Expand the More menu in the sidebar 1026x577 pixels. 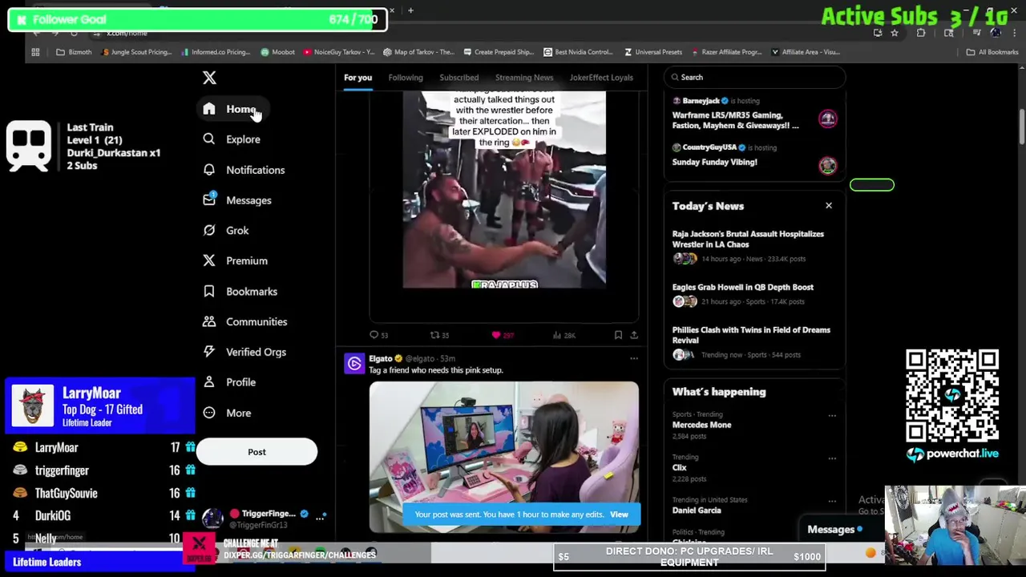[x=228, y=413]
